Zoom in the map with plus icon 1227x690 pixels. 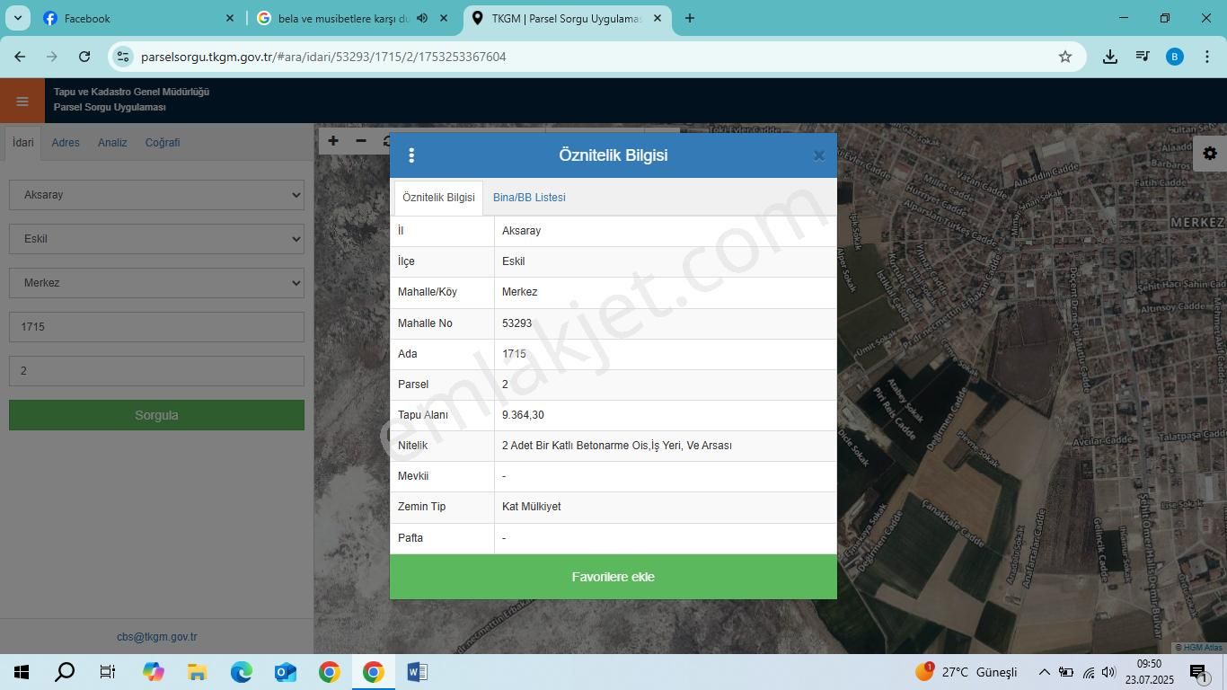[x=333, y=141]
